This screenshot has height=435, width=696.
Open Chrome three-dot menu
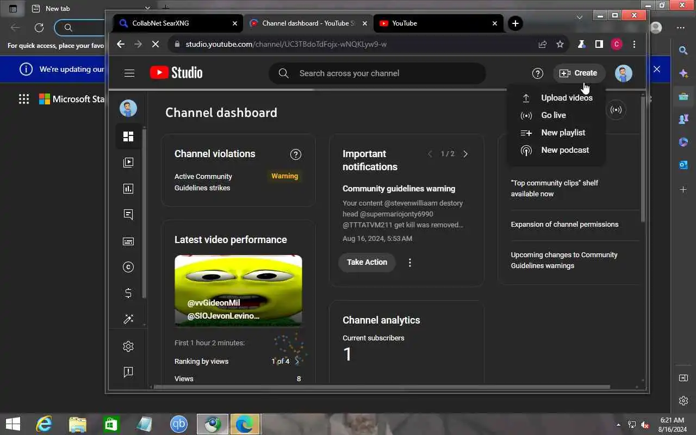(x=634, y=45)
